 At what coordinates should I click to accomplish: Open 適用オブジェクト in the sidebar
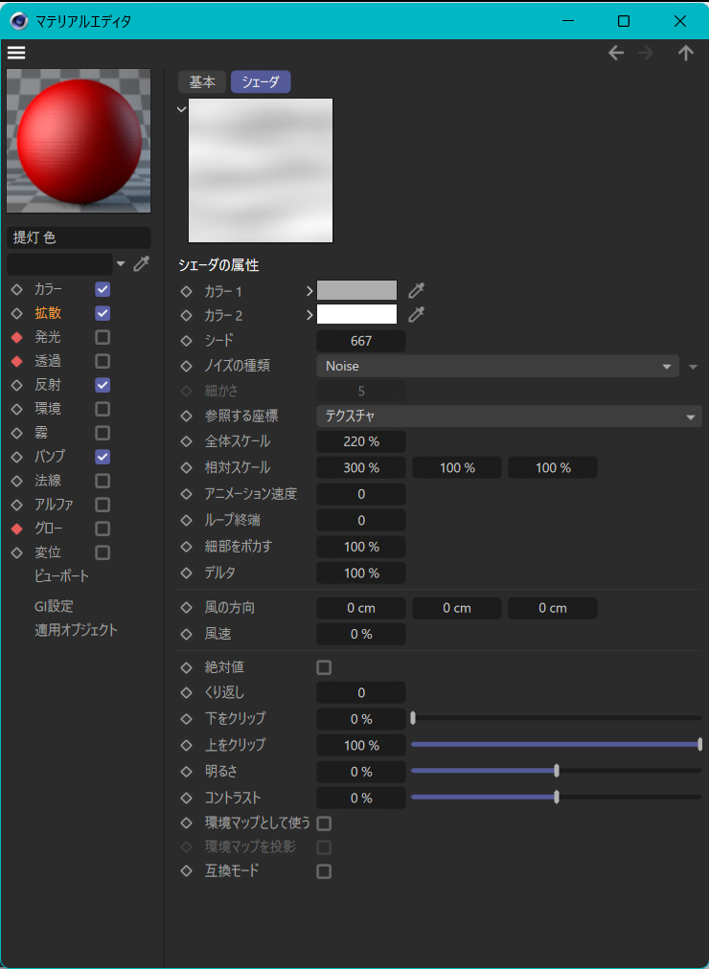76,630
